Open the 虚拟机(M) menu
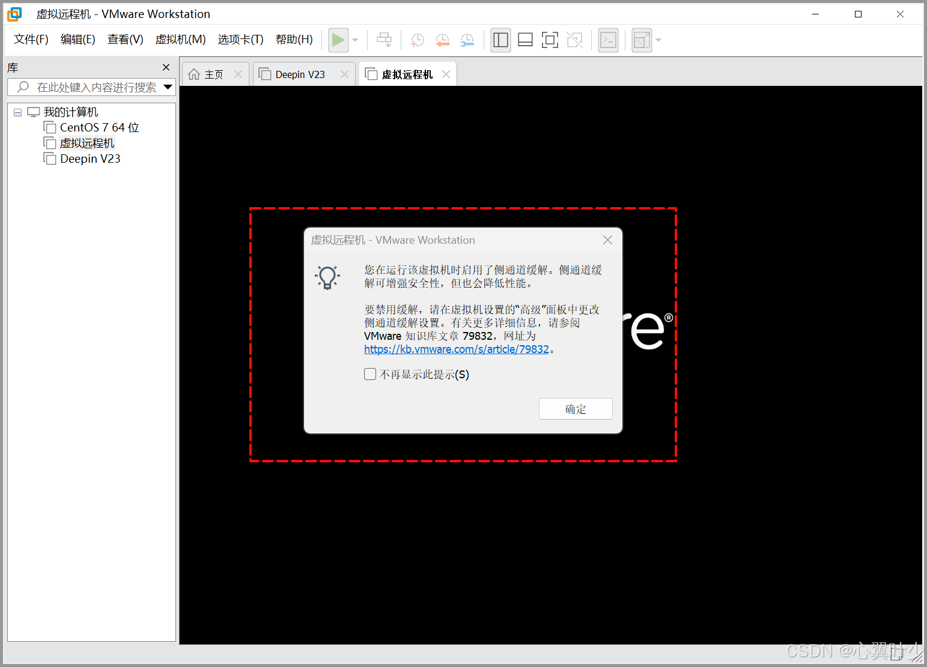 (181, 40)
